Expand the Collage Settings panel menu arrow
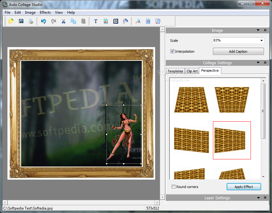This screenshot has width=272, height=213. click(x=258, y=62)
